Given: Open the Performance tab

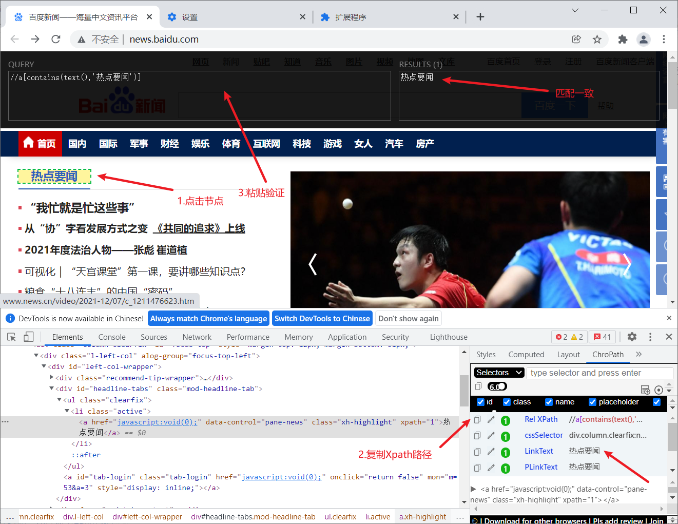Looking at the screenshot, I should click(x=248, y=337).
